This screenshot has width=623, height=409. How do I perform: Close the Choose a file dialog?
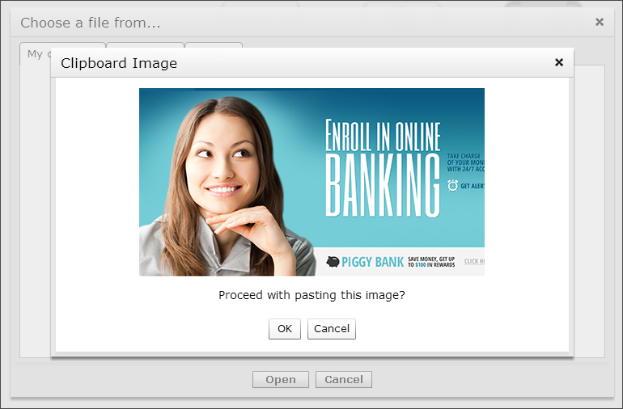pyautogui.click(x=600, y=22)
